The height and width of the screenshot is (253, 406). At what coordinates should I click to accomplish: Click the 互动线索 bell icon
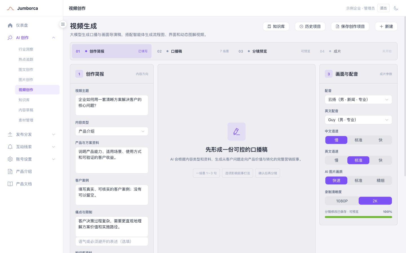coord(10,147)
